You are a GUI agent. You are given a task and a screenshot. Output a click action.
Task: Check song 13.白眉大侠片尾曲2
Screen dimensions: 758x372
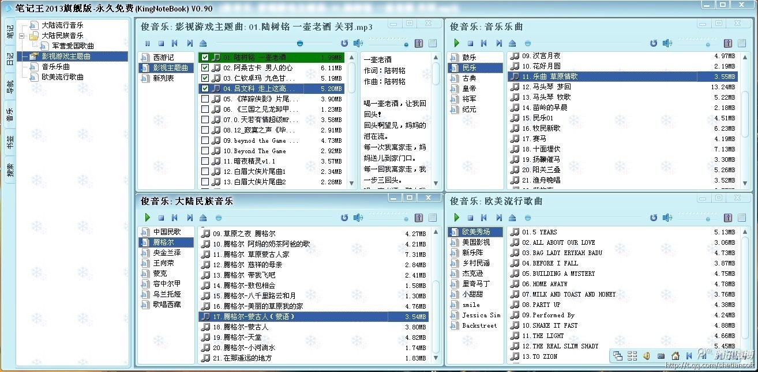(x=205, y=182)
